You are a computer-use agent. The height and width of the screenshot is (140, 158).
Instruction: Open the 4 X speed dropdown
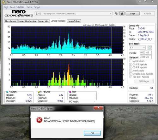click(137, 48)
